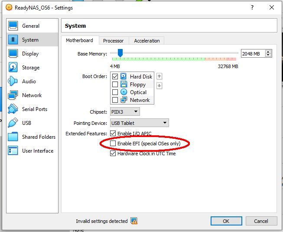Screen dimensions: 283x232
Task: Open the USB plug icon
Action: 13,123
